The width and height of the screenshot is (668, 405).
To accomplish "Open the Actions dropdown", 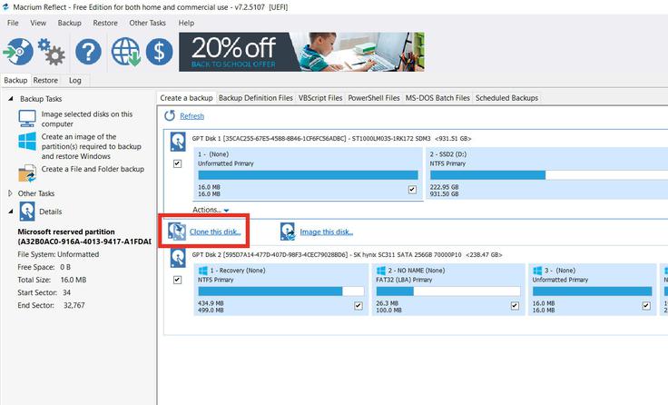I will coord(211,210).
